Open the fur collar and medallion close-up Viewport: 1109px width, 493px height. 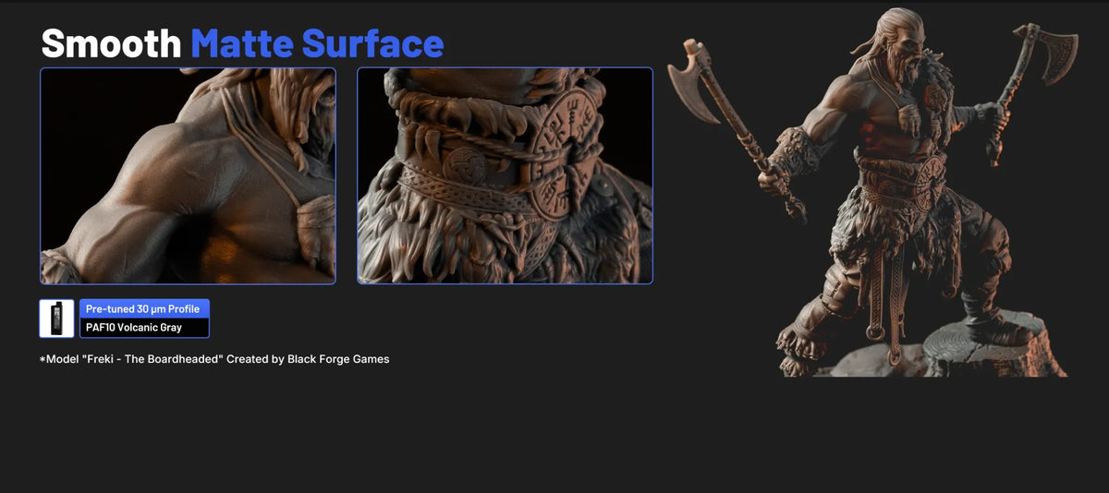tap(505, 175)
